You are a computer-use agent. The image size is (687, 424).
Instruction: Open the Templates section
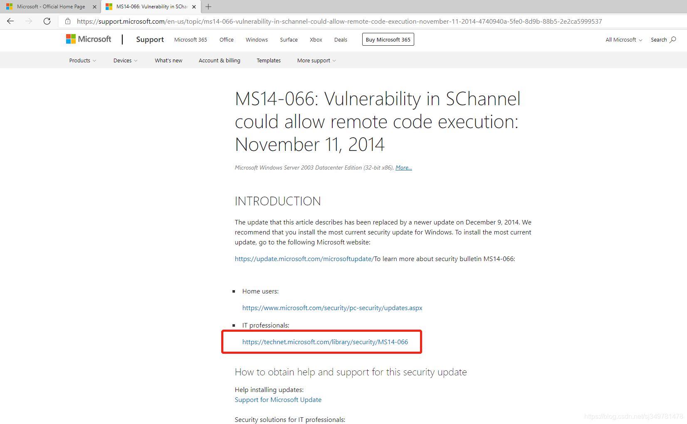[x=269, y=60]
